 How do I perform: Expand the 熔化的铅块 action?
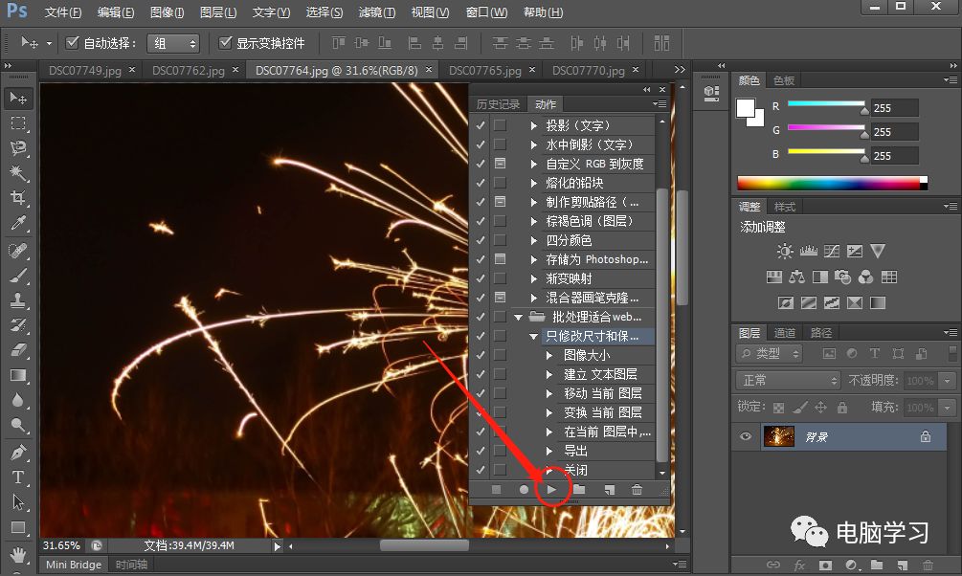534,183
